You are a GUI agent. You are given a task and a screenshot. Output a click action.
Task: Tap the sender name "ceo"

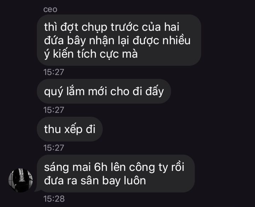pyautogui.click(x=50, y=9)
